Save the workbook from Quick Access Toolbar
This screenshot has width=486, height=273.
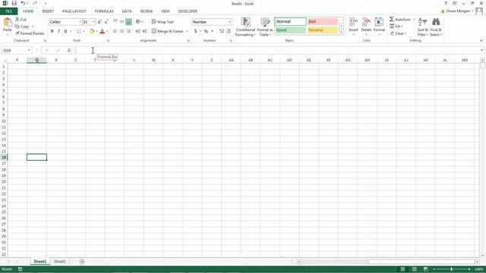pyautogui.click(x=14, y=3)
